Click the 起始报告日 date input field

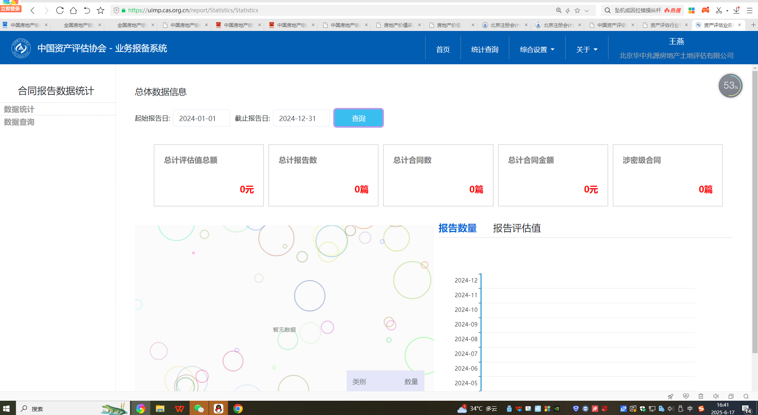pyautogui.click(x=201, y=118)
